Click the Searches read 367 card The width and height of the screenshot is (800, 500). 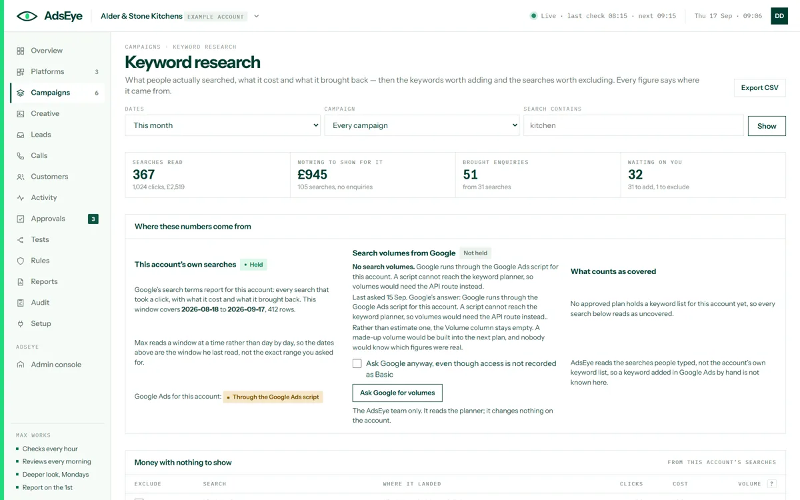point(208,175)
